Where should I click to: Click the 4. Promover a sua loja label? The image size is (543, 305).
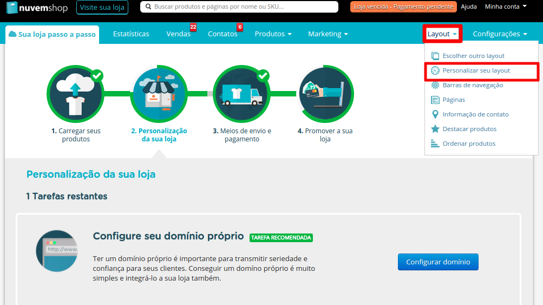325,135
